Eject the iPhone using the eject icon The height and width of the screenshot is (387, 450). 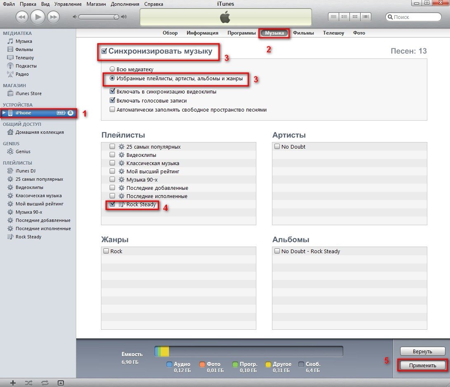coord(70,113)
